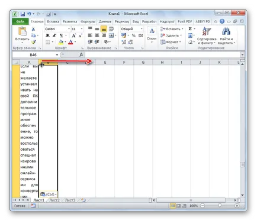Image resolution: width=257 pixels, height=221 pixels.
Task: Click the Fill color paint bucket icon
Action: (x=61, y=42)
